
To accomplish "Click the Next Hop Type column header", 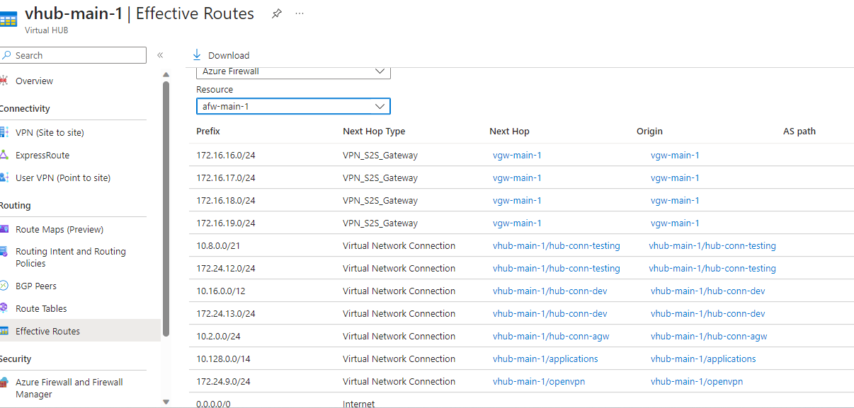I will (x=374, y=131).
